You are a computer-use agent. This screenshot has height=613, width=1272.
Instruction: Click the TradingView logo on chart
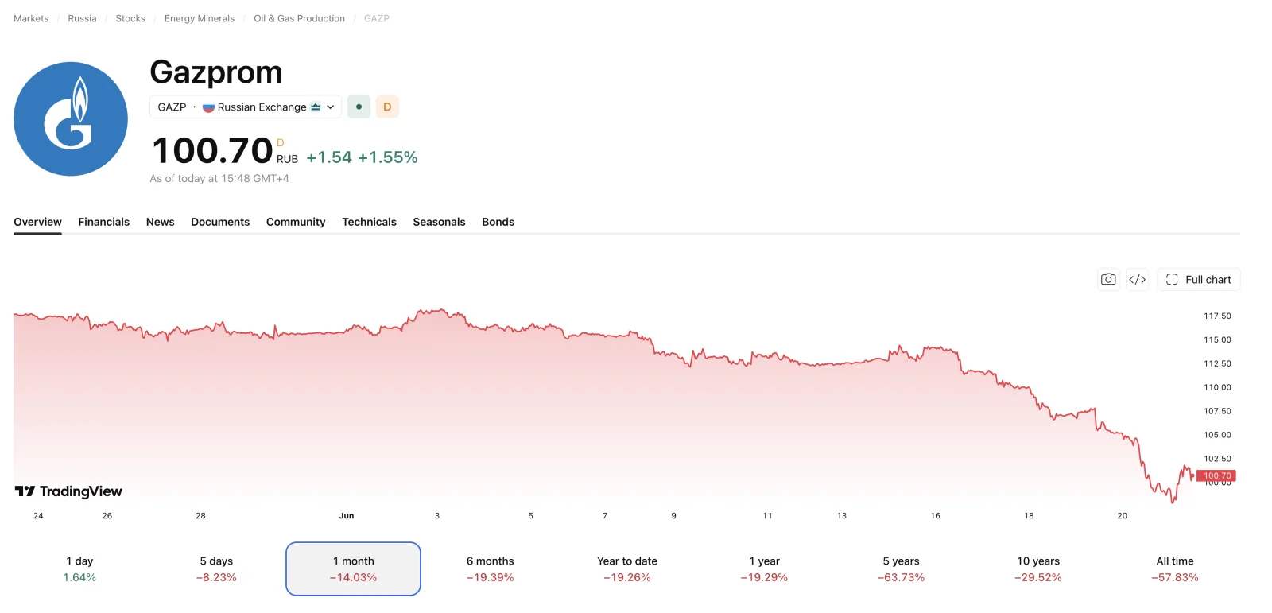point(68,491)
